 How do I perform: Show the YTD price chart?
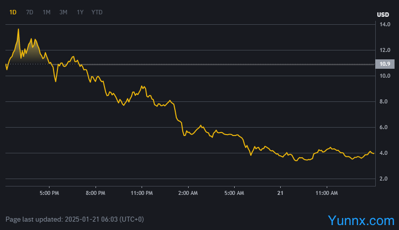97,12
